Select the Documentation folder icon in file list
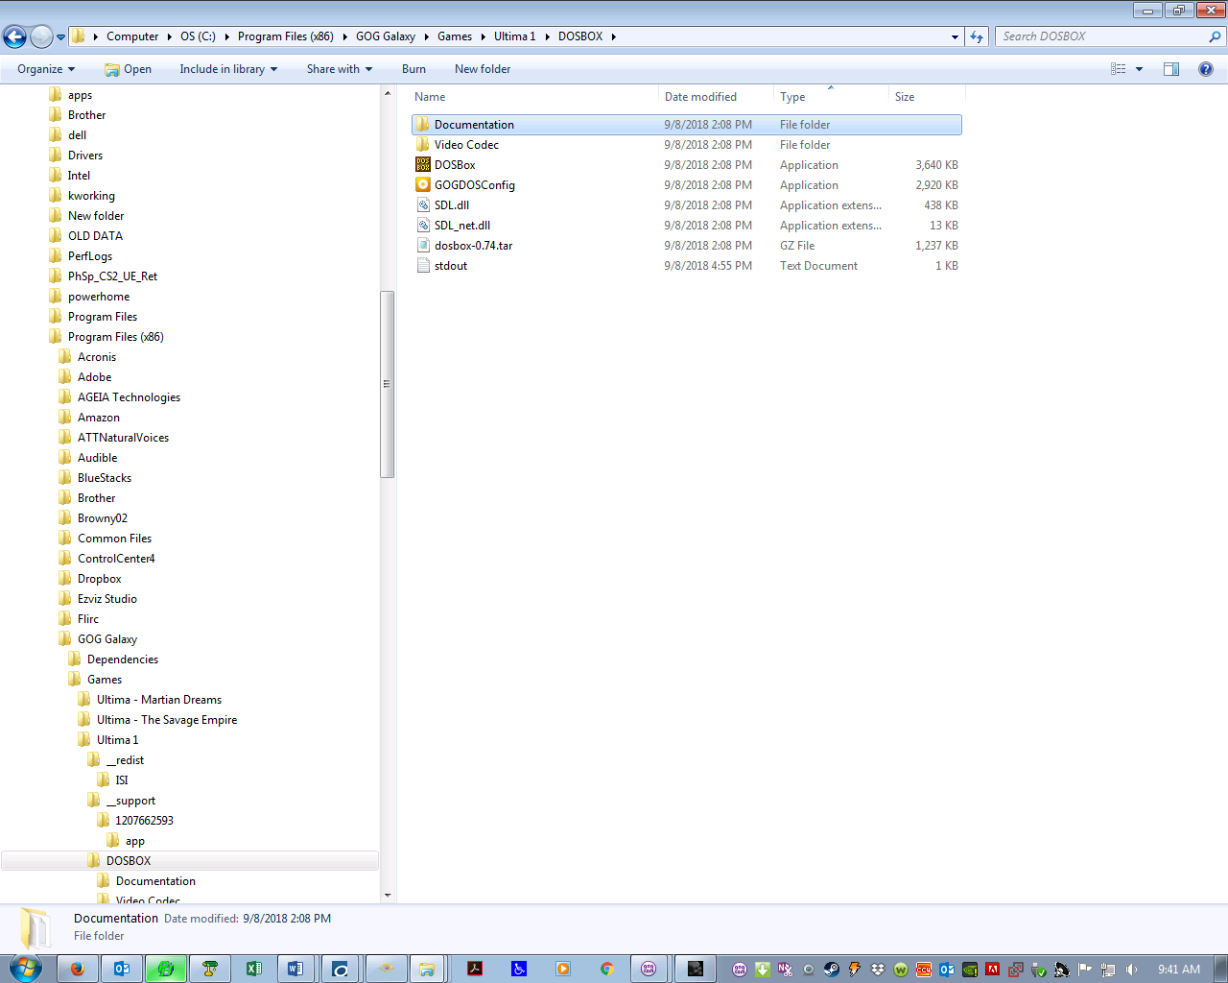Image resolution: width=1228 pixels, height=983 pixels. [x=423, y=125]
